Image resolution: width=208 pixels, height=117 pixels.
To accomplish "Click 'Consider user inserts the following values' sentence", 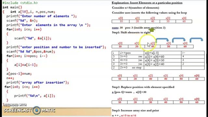I will tap(149, 13).
